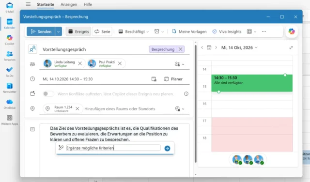Viewport: 310px width, 182px height.
Task: Open Newsletter app in sidebar
Action: (x=10, y=88)
